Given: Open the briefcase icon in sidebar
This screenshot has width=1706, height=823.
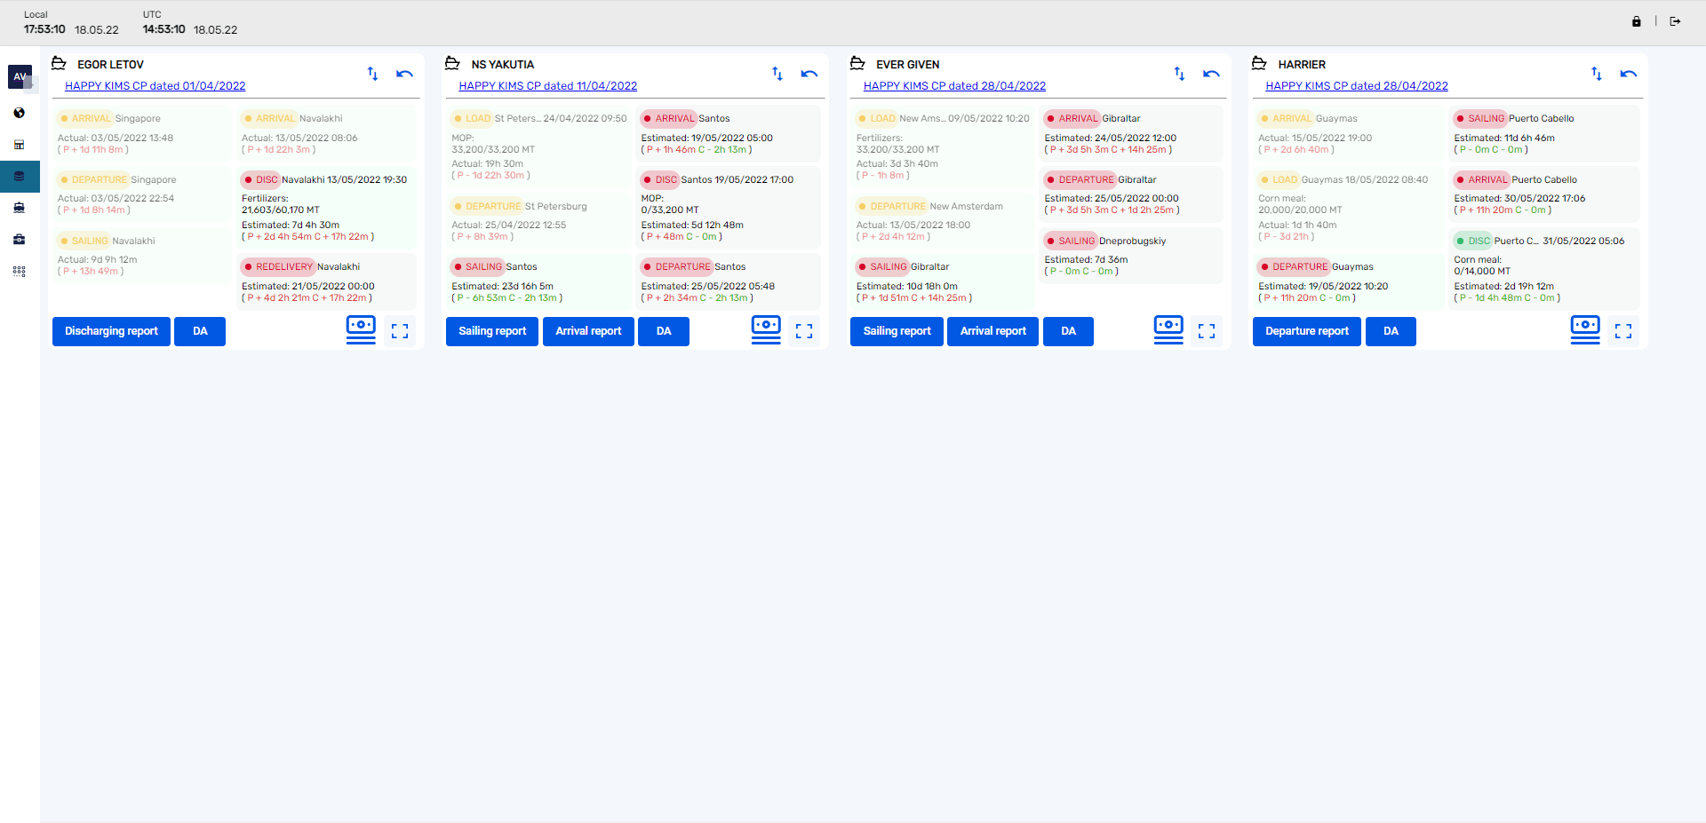Looking at the screenshot, I should click(x=20, y=240).
